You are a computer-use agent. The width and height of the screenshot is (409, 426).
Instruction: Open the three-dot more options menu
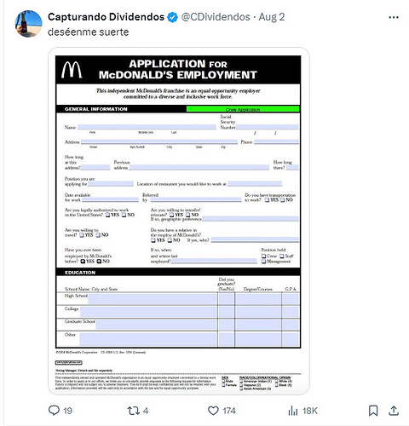coord(394,18)
